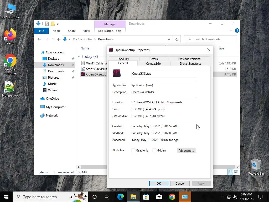The height and width of the screenshot is (202, 269).
Task: Refresh the Downloads folder view
Action: pyautogui.click(x=177, y=39)
